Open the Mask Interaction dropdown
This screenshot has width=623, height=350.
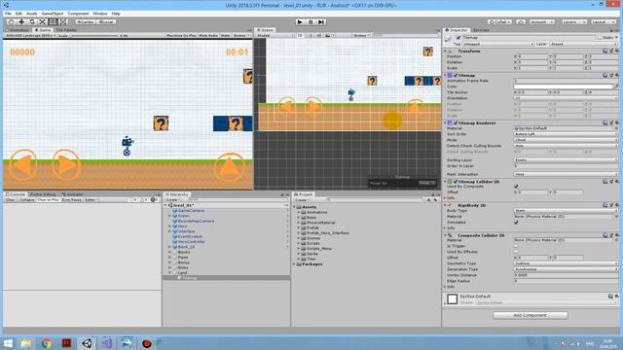click(x=566, y=174)
